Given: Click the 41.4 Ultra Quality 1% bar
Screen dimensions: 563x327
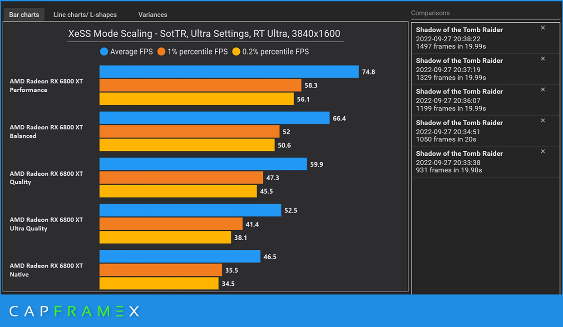Looking at the screenshot, I should coord(171,224).
